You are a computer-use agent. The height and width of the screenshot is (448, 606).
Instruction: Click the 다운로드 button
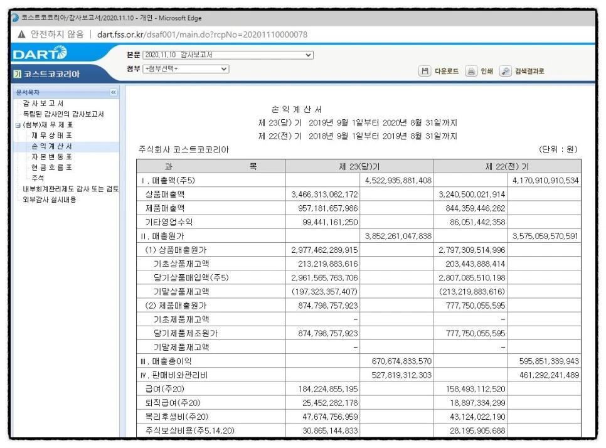[x=447, y=71]
